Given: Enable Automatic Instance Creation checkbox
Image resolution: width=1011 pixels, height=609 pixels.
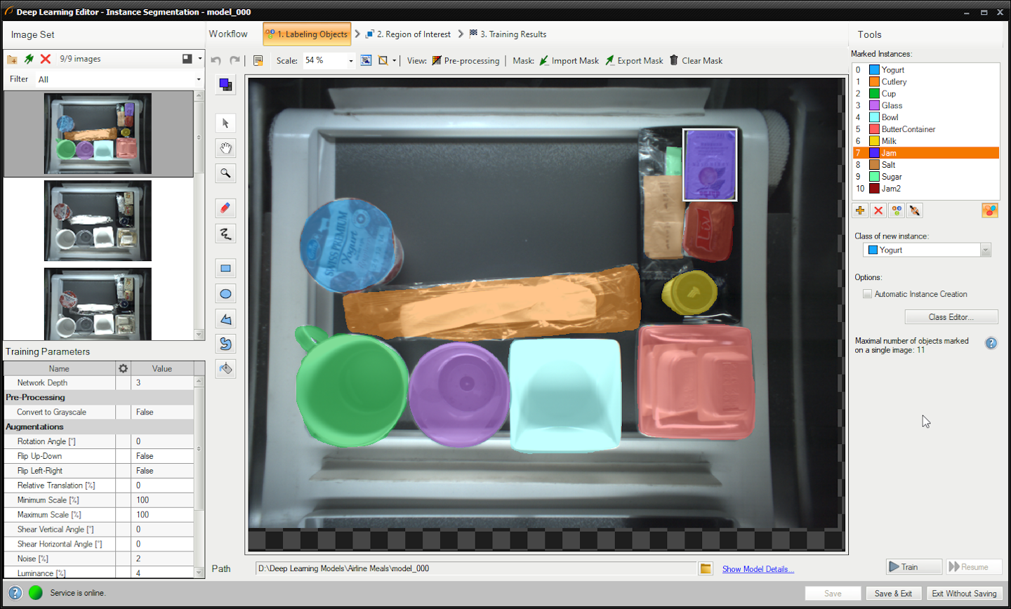Looking at the screenshot, I should click(x=867, y=294).
